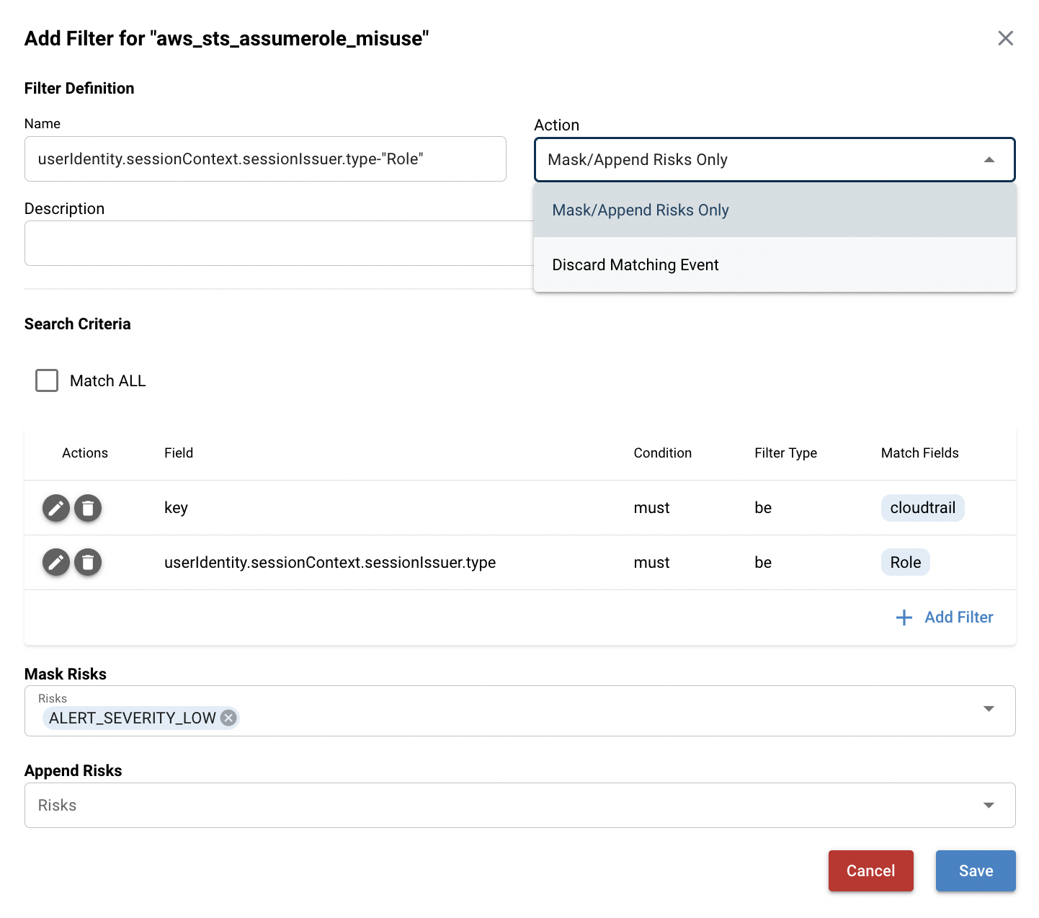This screenshot has height=918, width=1039.
Task: Enable the Match ALL checkbox
Action: (47, 380)
